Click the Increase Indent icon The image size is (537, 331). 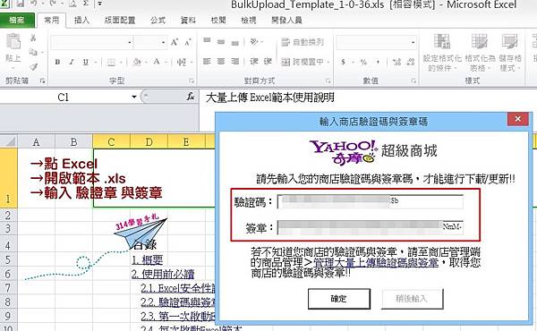point(268,61)
